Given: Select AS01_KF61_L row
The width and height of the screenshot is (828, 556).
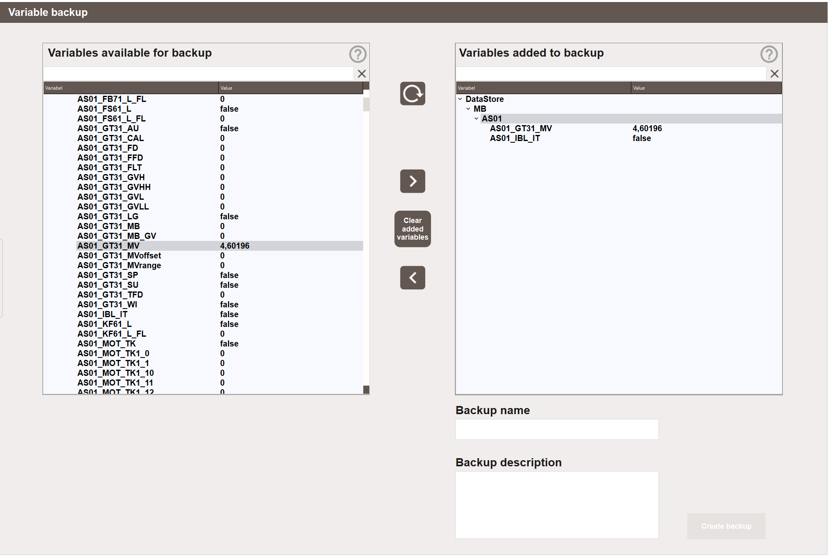Looking at the screenshot, I should click(x=219, y=324).
